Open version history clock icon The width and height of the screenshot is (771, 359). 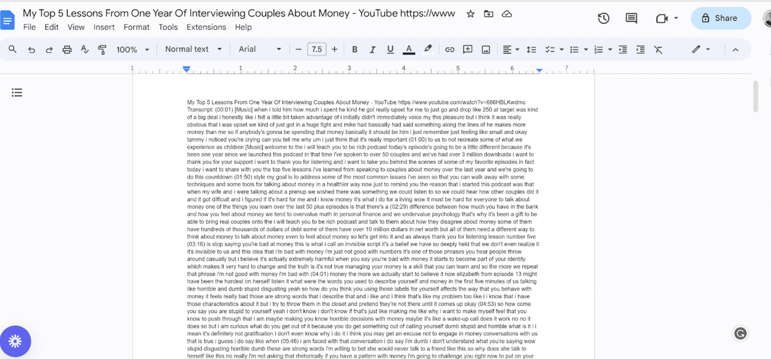click(x=604, y=18)
